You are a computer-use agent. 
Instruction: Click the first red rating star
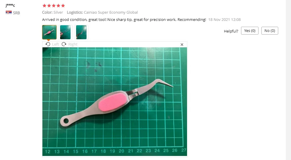[44, 6]
